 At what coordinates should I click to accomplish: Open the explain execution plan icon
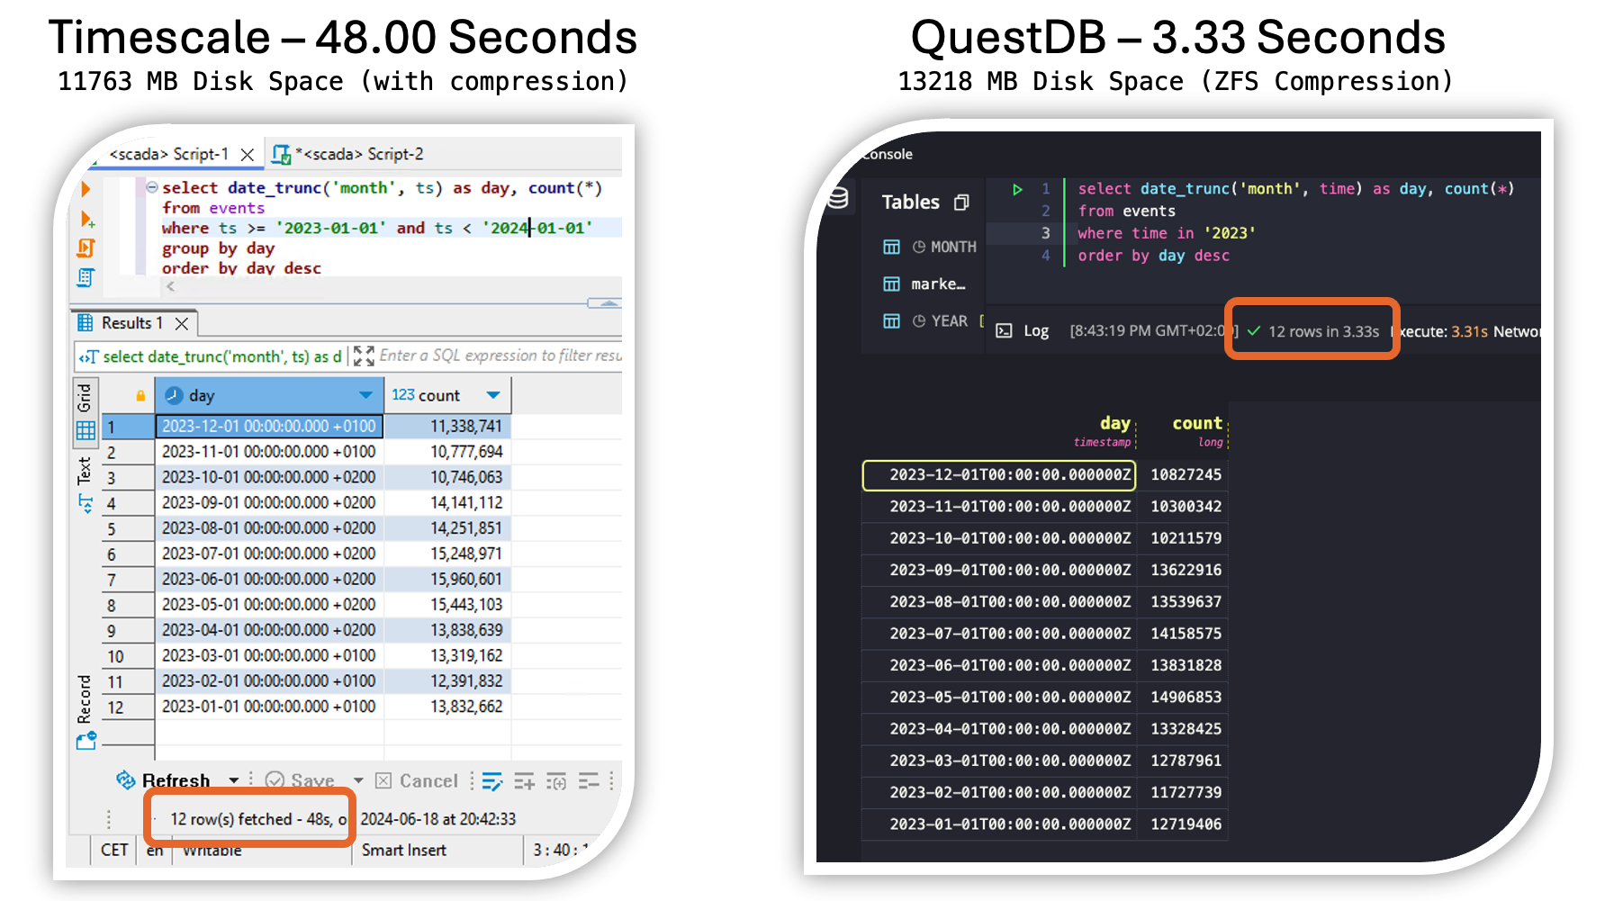click(86, 277)
